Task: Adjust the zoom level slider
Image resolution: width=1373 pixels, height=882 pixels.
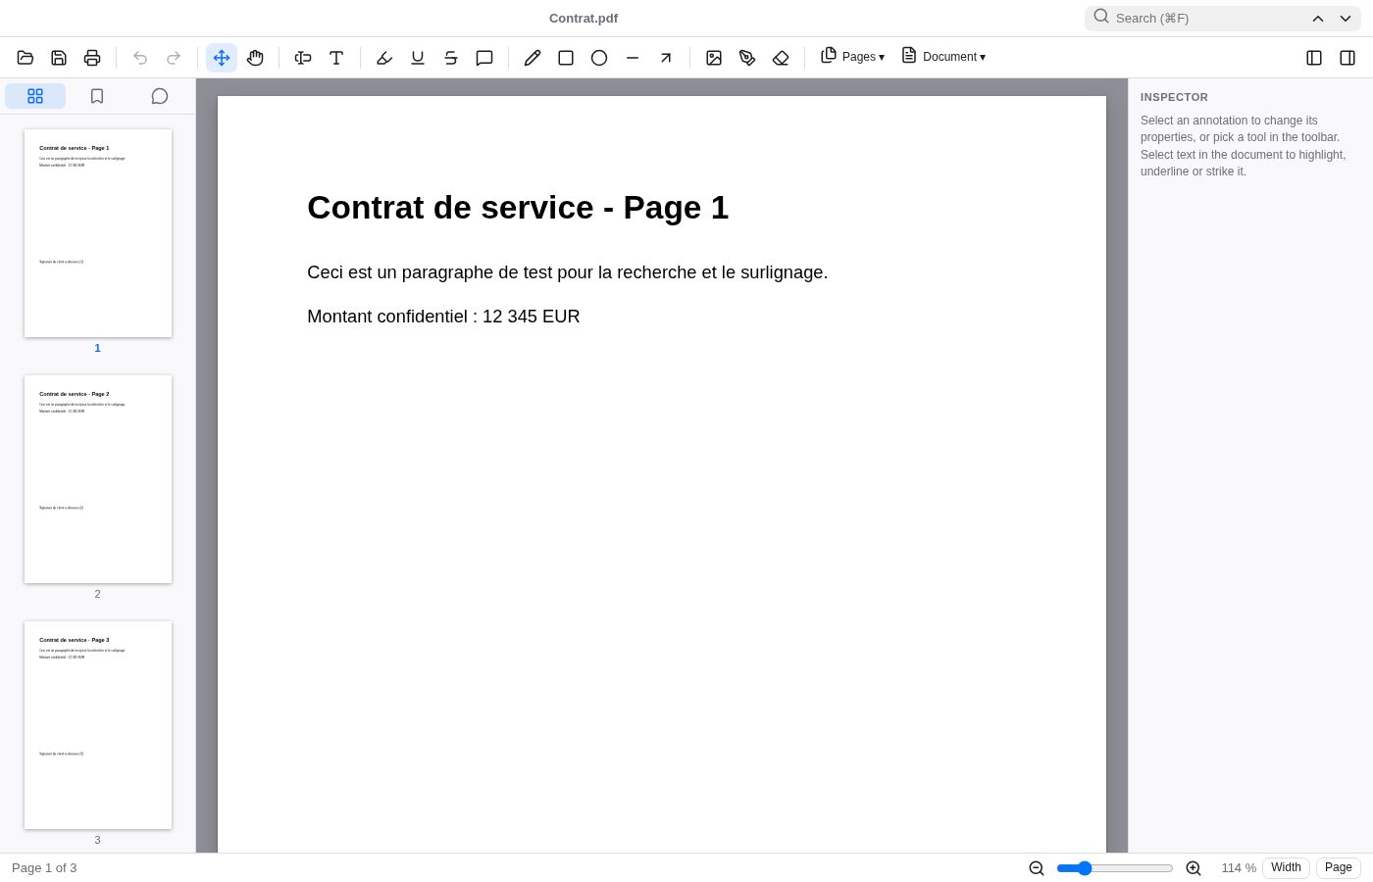Action: (x=1115, y=868)
